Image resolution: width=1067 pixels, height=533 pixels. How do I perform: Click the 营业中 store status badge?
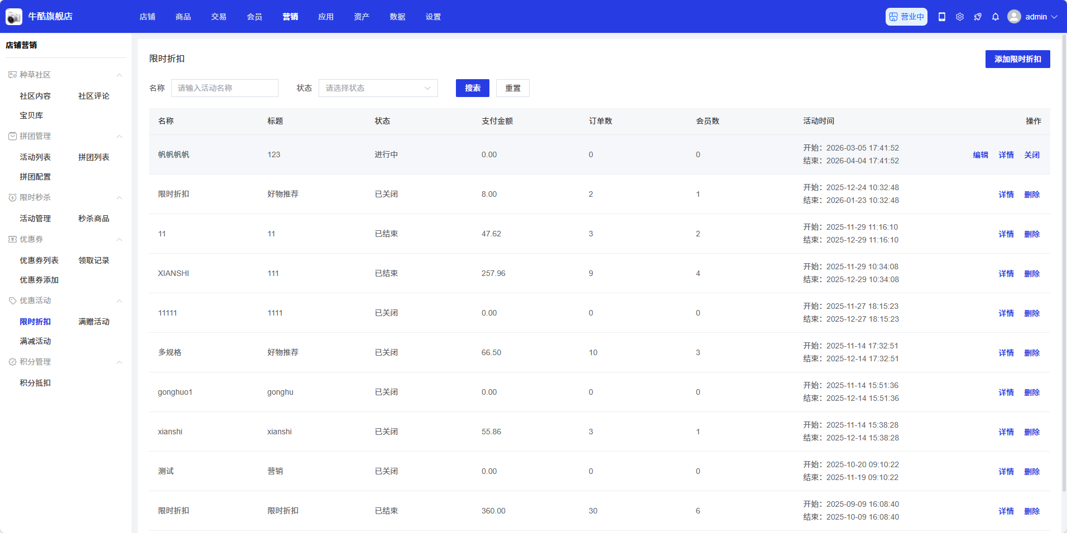click(x=906, y=17)
